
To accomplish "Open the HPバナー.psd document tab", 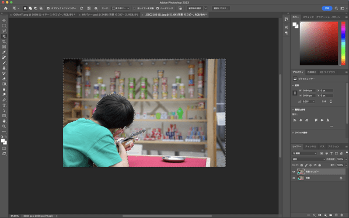I will coord(110,15).
